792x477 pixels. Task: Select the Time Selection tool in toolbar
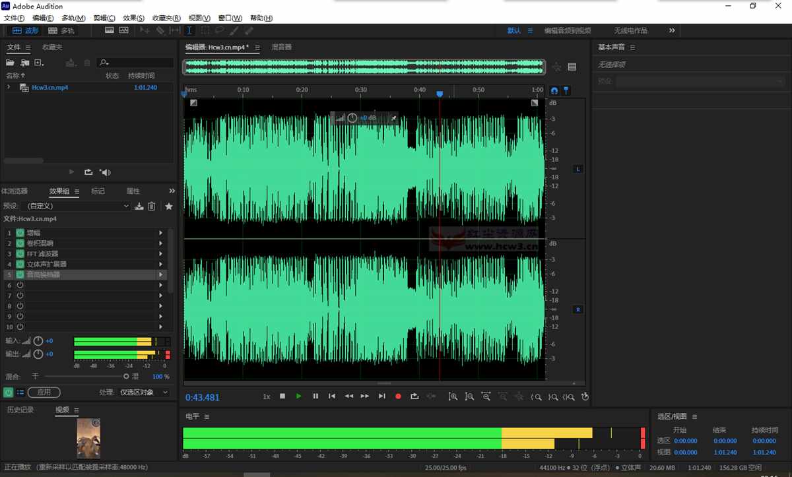189,30
